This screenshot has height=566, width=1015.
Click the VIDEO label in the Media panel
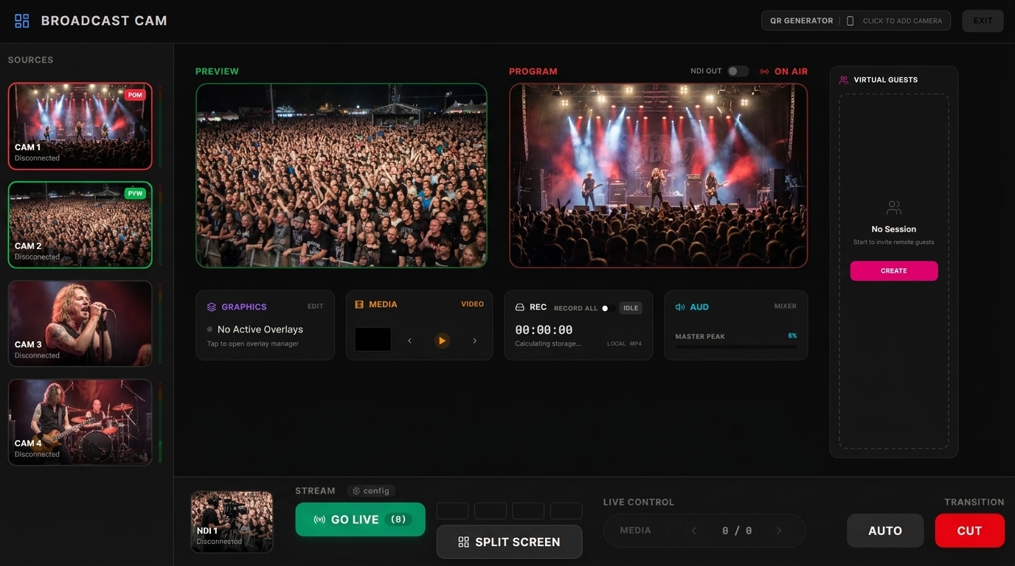point(473,304)
